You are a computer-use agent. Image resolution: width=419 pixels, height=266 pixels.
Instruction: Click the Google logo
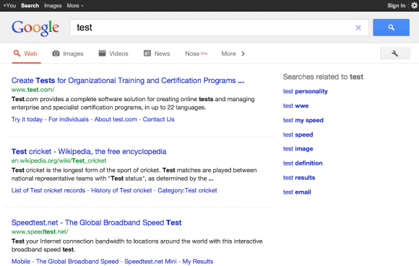coord(35,27)
